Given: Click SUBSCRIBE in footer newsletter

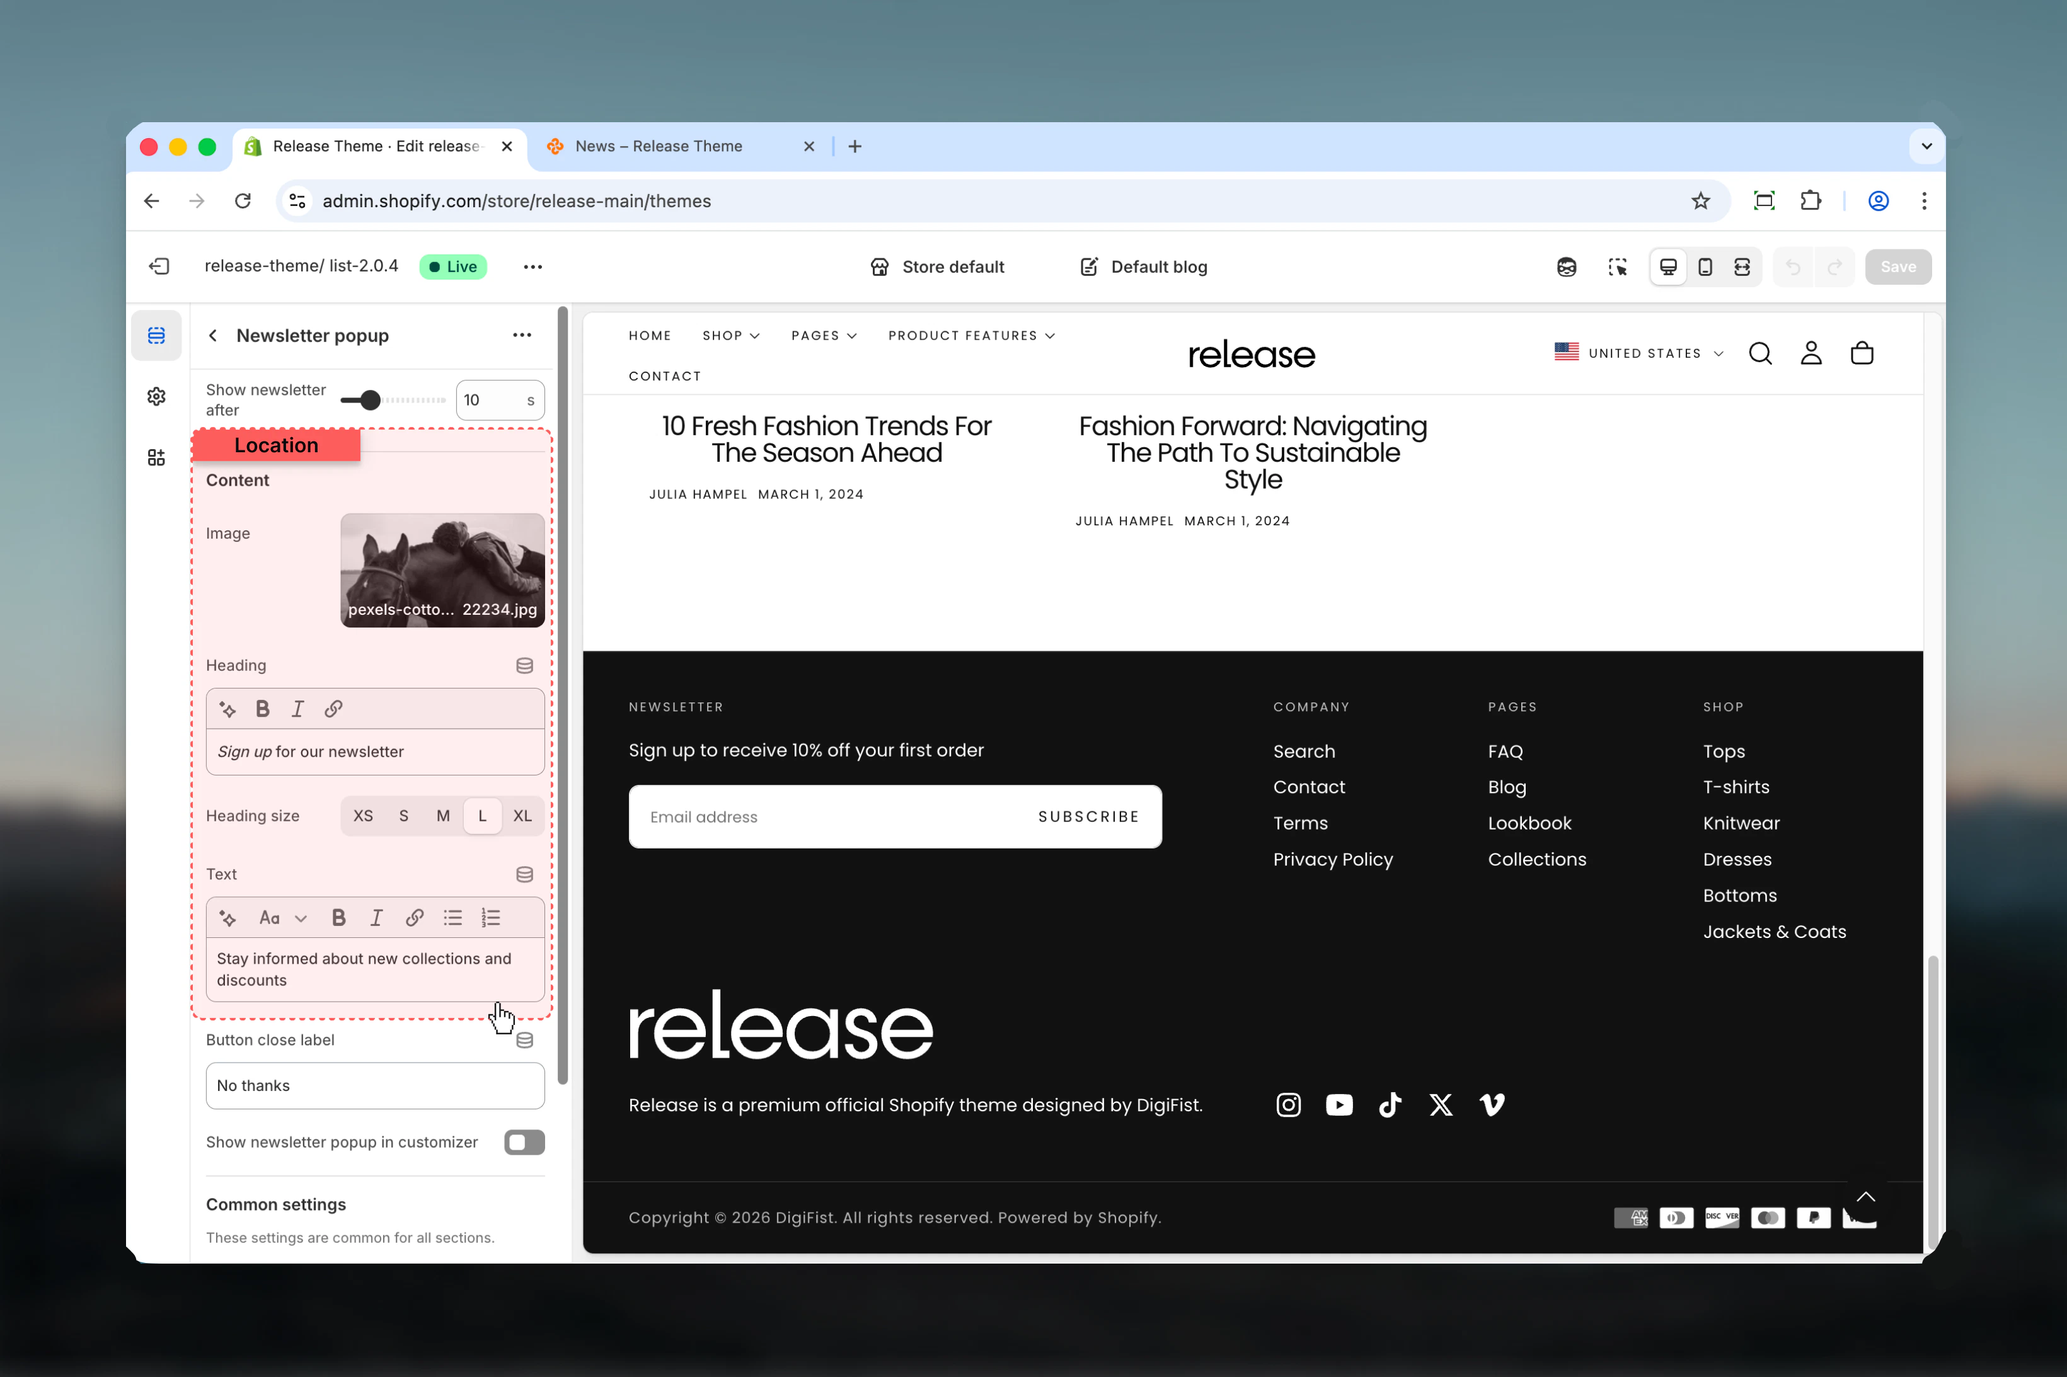Looking at the screenshot, I should pos(1088,817).
